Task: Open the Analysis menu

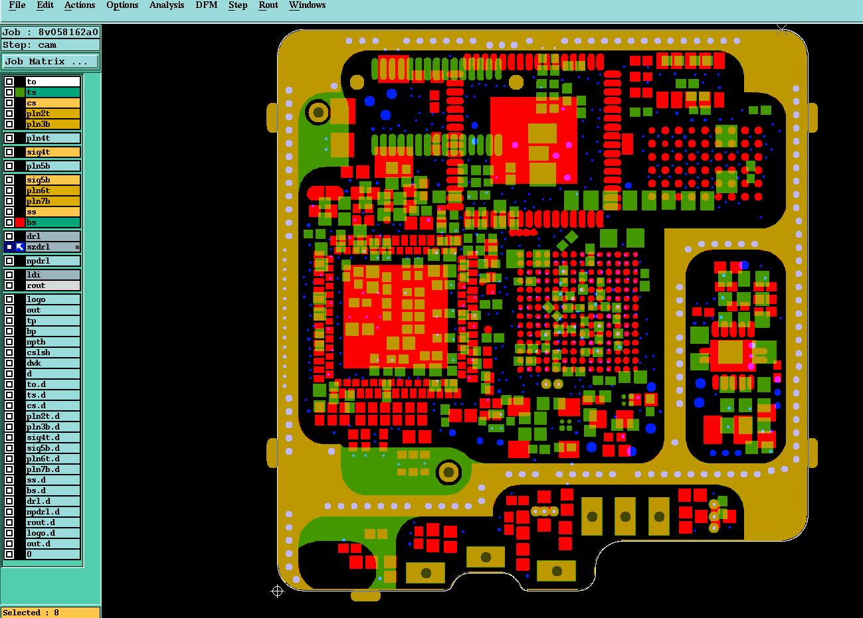Action: pos(167,5)
